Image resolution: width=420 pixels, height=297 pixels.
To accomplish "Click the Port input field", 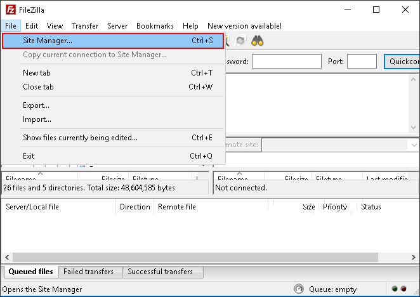I will [x=362, y=62].
